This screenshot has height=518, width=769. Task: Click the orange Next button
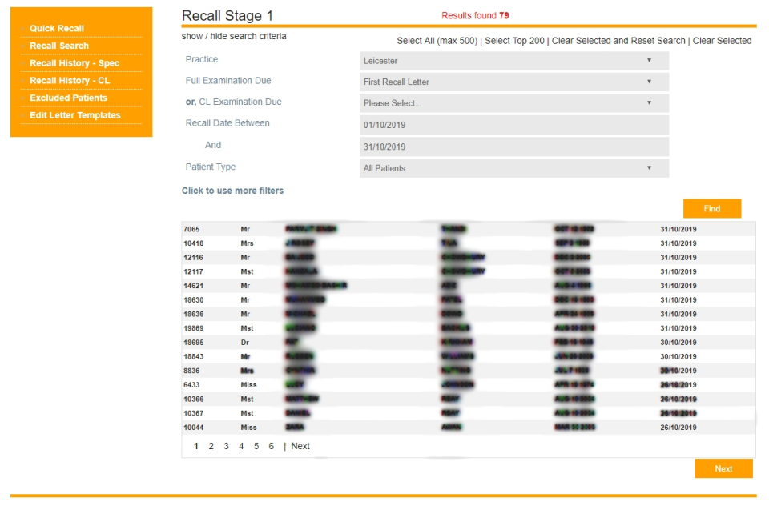tap(723, 468)
